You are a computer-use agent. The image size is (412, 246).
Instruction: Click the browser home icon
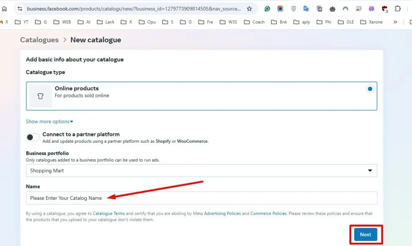click(x=4, y=9)
